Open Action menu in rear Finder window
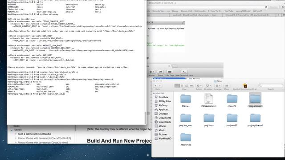 151,72
